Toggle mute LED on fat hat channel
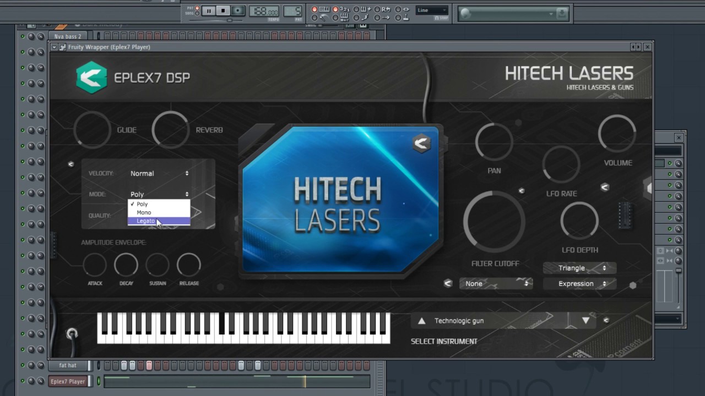This screenshot has height=396, width=705. point(23,365)
